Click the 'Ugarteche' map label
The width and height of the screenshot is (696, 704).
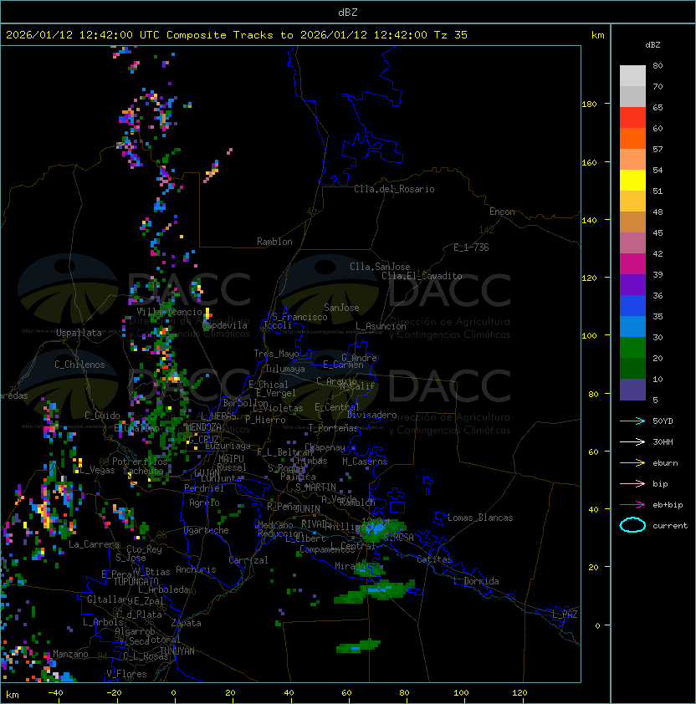point(207,530)
